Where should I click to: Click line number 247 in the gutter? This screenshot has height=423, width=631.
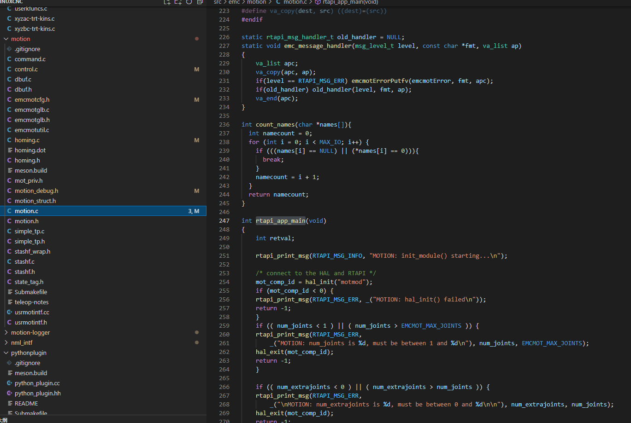[224, 220]
